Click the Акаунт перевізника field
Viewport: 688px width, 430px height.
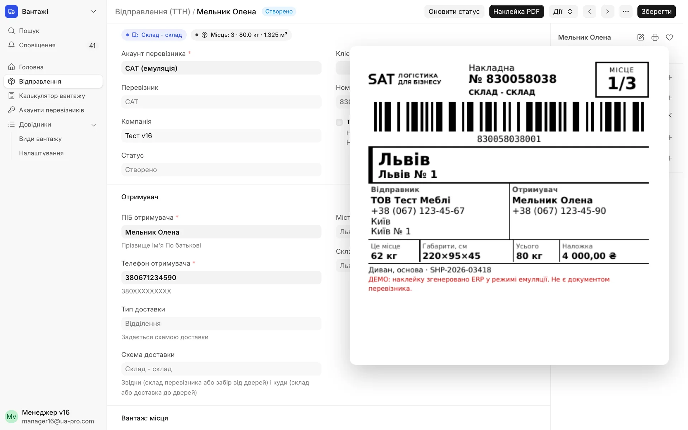click(x=221, y=68)
